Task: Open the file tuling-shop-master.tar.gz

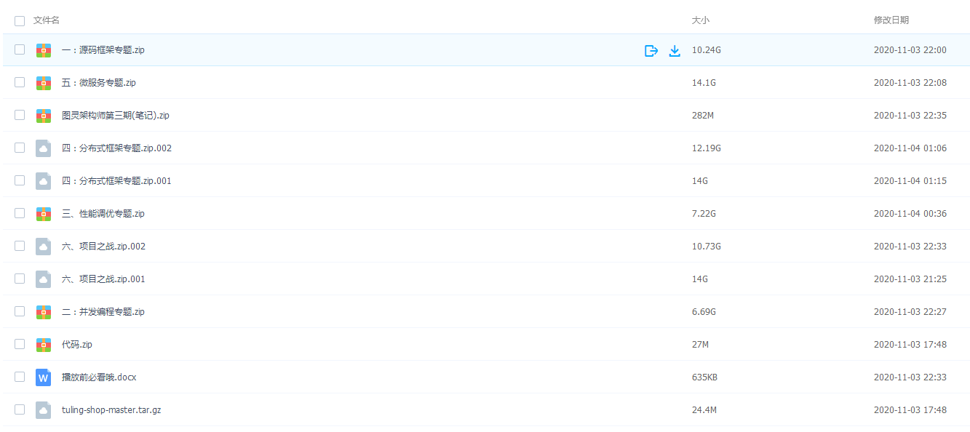Action: point(111,410)
